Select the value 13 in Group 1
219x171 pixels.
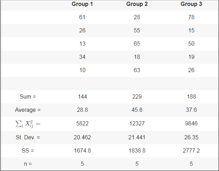click(82, 44)
